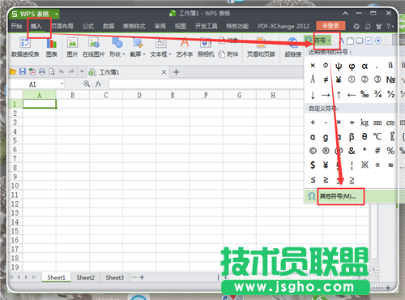405x300 pixels.
Task: Open the quick access toolbar customize arrow
Action: (x=82, y=72)
